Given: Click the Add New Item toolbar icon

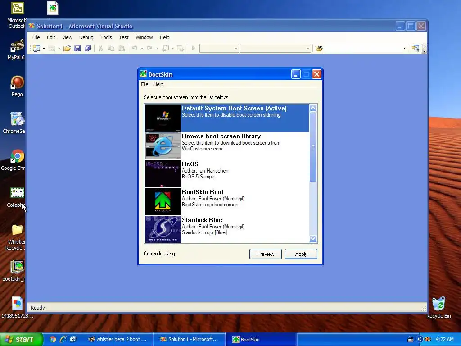Looking at the screenshot, I should click(52, 48).
